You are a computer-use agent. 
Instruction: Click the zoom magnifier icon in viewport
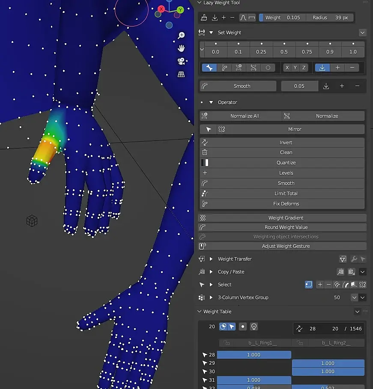click(181, 35)
